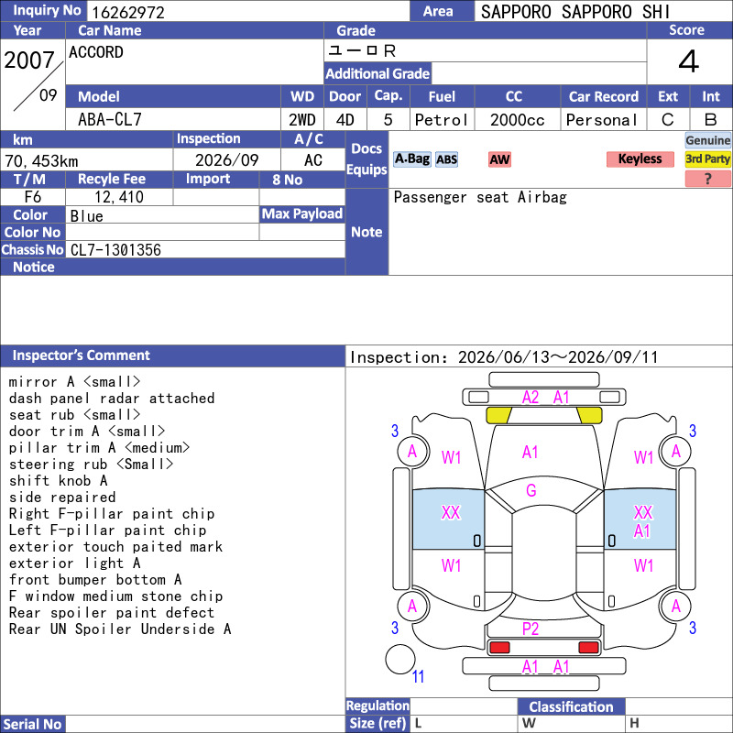733x733 pixels.
Task: Click the left front door XX mark
Action: click(x=451, y=513)
